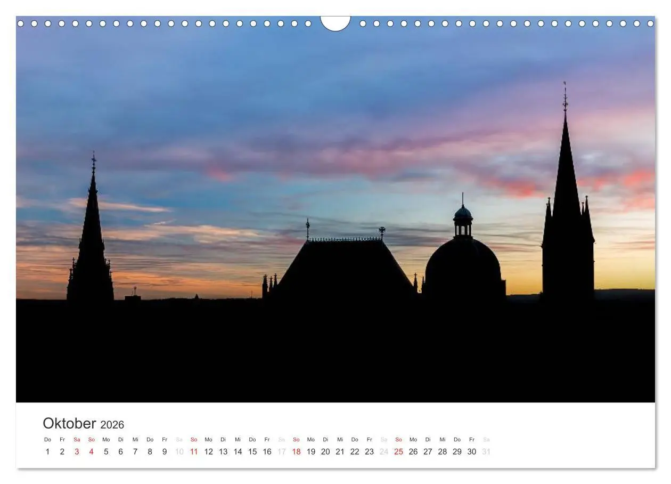Viewport: 671px width, 484px height.
Task: Click the grey date 24
Action: [x=383, y=451]
